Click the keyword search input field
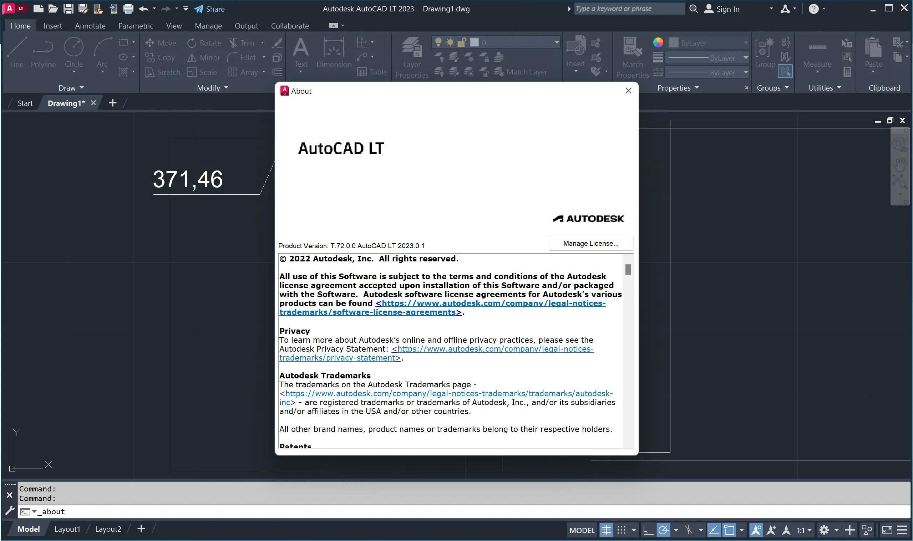The height and width of the screenshot is (541, 913). click(629, 9)
